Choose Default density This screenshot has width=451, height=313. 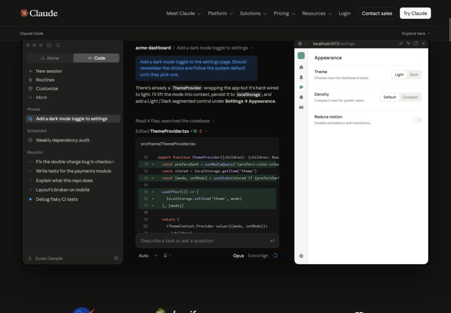[390, 97]
